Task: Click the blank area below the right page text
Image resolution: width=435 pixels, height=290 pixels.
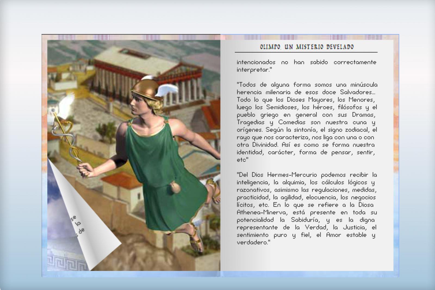Action: [x=307, y=259]
